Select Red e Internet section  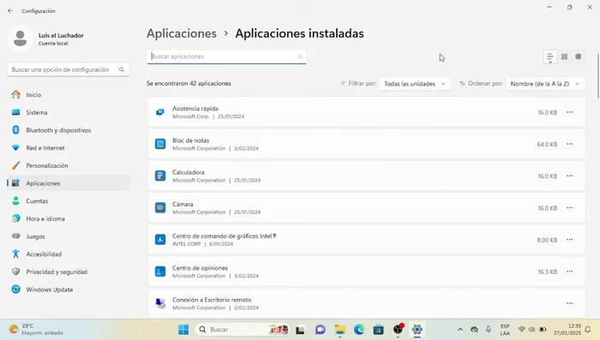(x=69, y=147)
